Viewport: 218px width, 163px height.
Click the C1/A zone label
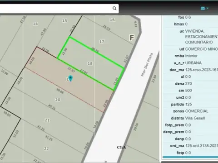(121, 147)
